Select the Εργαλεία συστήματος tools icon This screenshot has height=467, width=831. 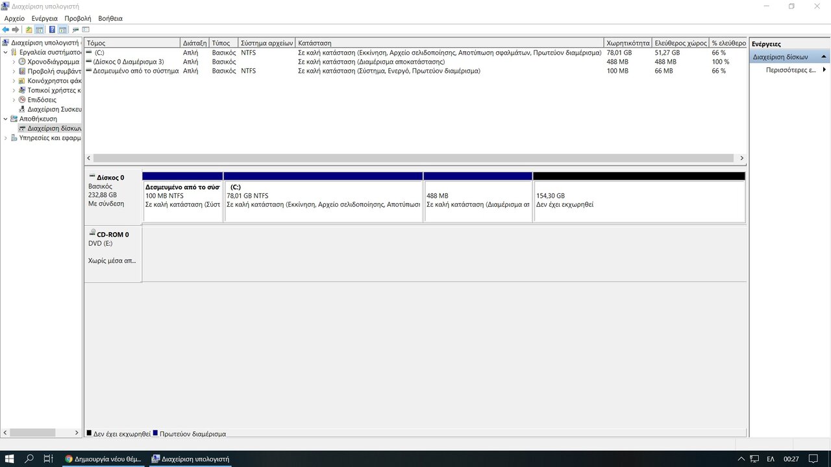coord(14,53)
